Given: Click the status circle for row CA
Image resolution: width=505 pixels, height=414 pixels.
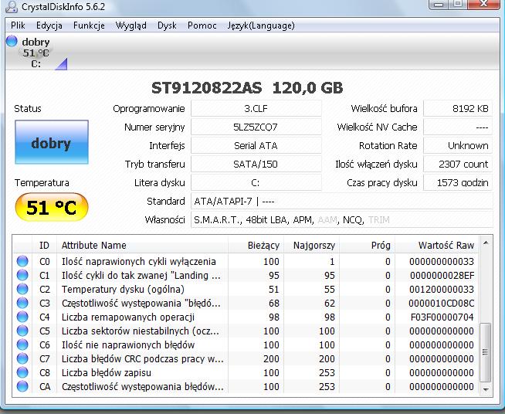Looking at the screenshot, I should point(22,386).
